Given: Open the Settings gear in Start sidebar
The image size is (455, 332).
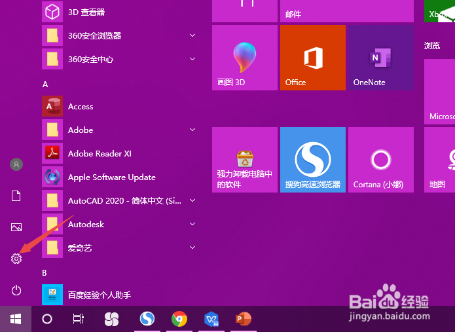Looking at the screenshot, I should coord(16,258).
